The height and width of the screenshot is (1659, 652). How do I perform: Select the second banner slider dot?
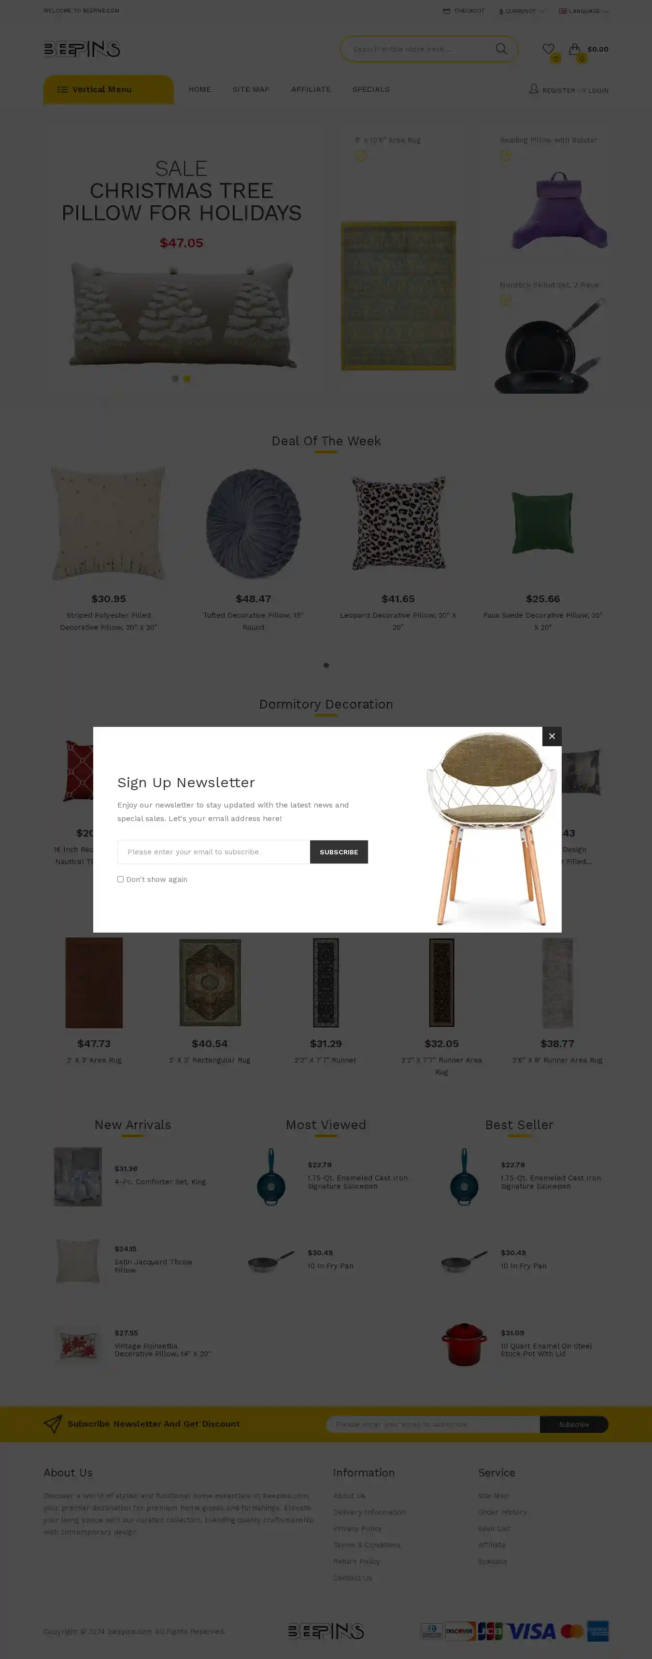pyautogui.click(x=187, y=379)
